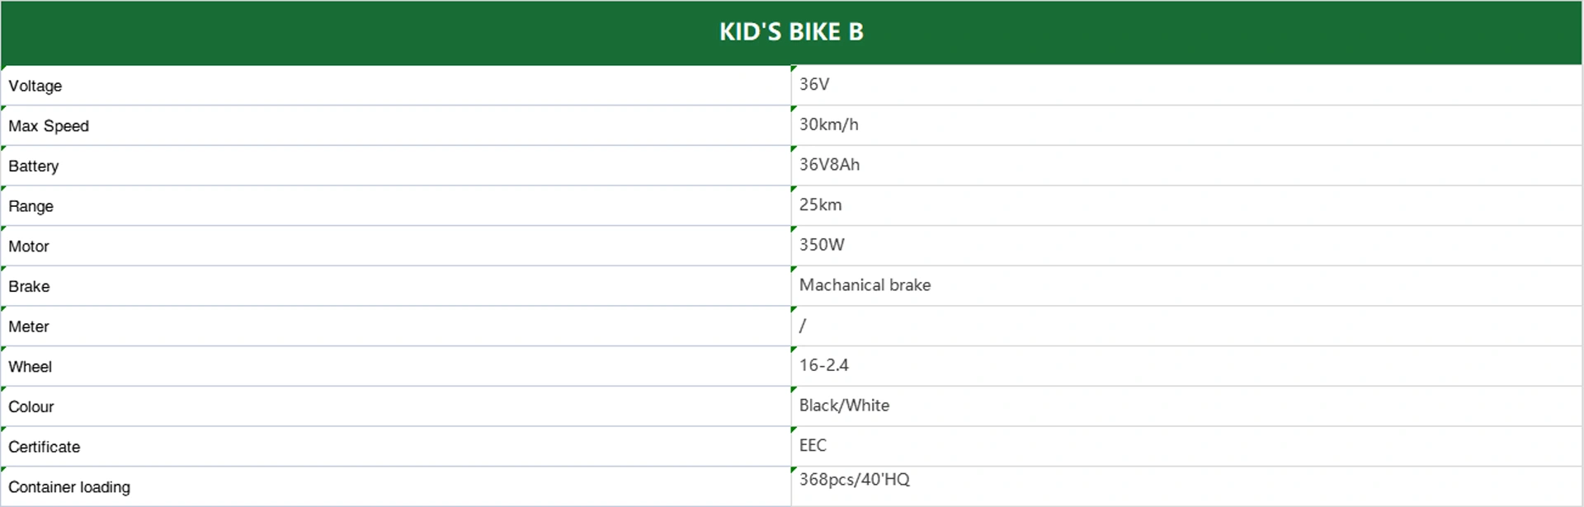This screenshot has width=1584, height=507.
Task: Click the Meter label cell
Action: pyautogui.click(x=396, y=326)
